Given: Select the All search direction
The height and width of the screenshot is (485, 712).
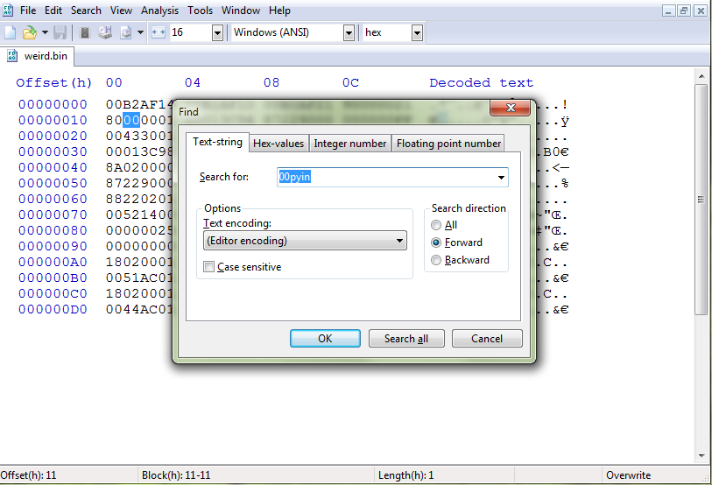Looking at the screenshot, I should tap(436, 225).
